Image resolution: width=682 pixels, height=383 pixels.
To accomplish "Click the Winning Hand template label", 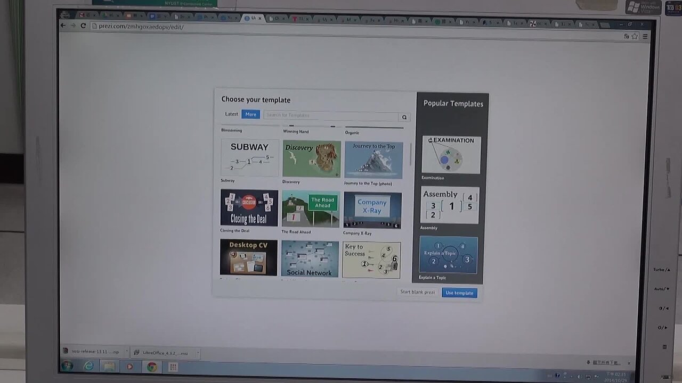I will (296, 131).
